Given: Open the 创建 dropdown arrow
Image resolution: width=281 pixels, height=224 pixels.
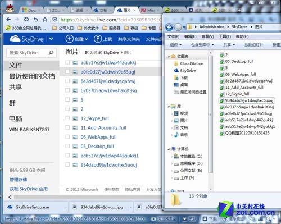Looking at the screenshot, I should pyautogui.click(x=87, y=39).
